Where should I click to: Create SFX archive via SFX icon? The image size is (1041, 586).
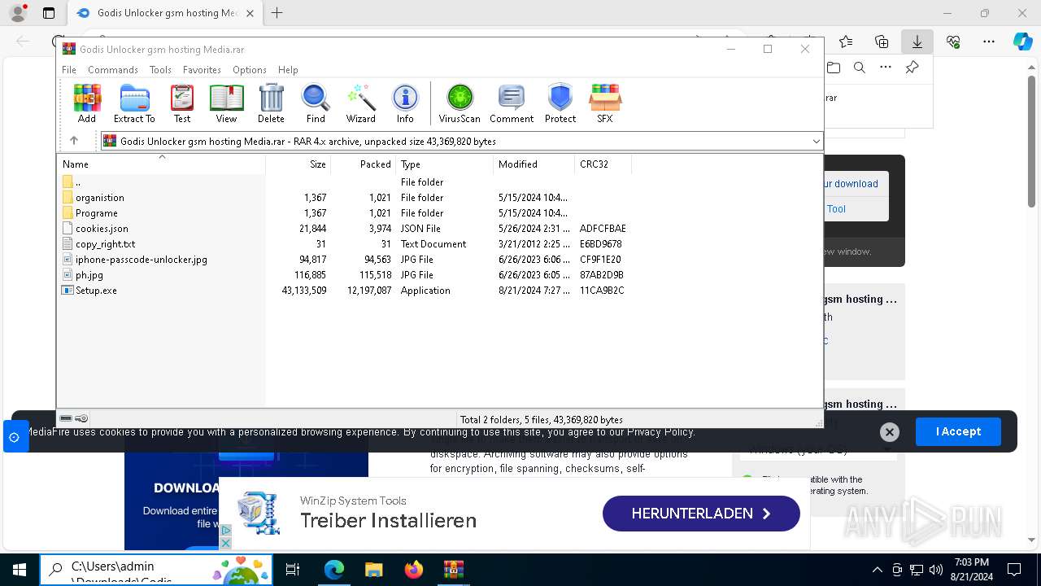pyautogui.click(x=604, y=103)
